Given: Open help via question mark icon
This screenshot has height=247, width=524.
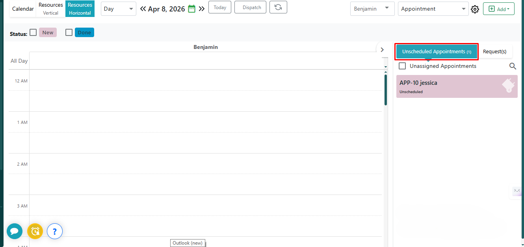Looking at the screenshot, I should (55, 231).
